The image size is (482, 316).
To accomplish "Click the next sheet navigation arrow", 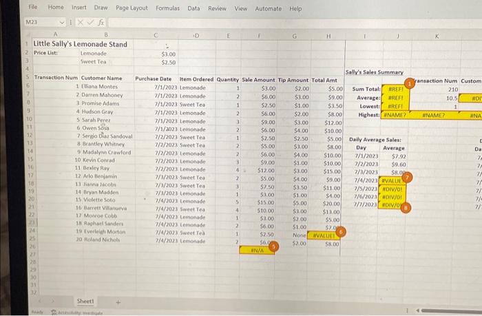I will [53, 301].
